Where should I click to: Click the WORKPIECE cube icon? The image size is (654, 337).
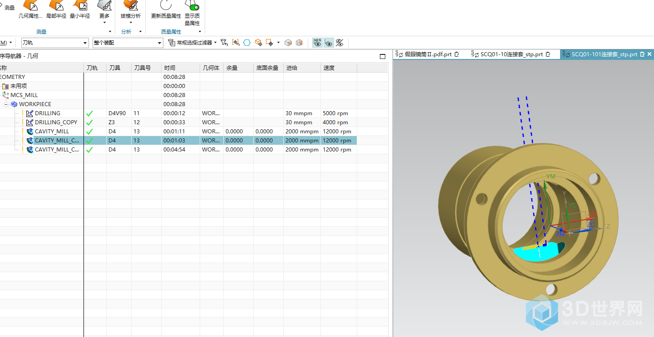pyautogui.click(x=14, y=104)
